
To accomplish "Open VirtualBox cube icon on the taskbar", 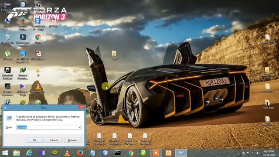I will click(x=105, y=153).
